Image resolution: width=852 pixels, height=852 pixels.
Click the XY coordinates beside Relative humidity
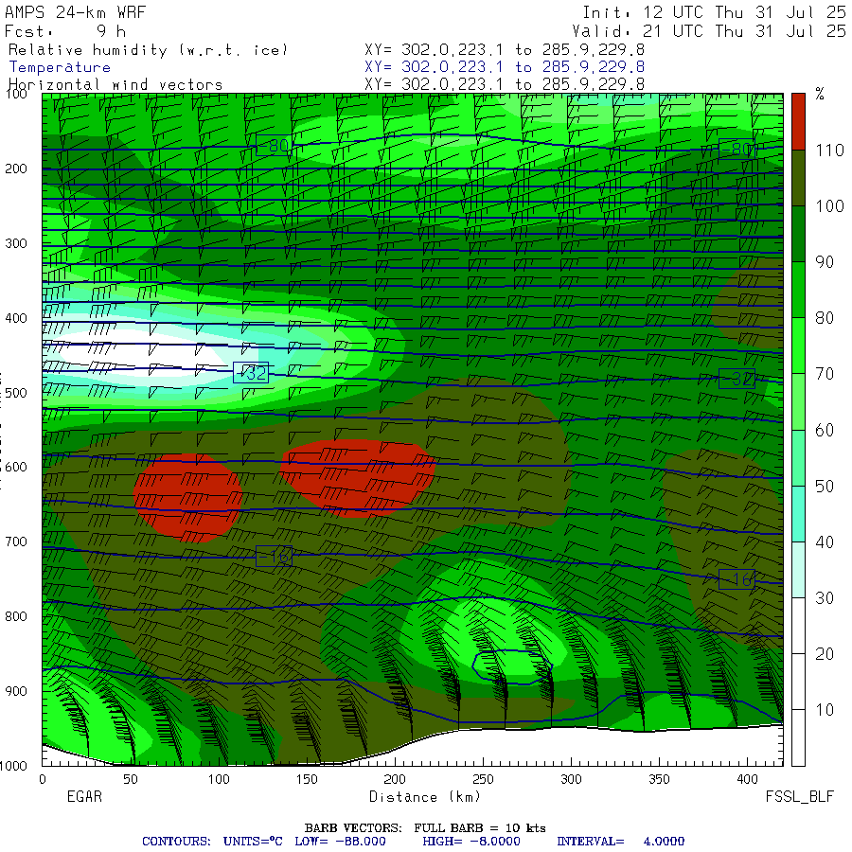[x=505, y=50]
